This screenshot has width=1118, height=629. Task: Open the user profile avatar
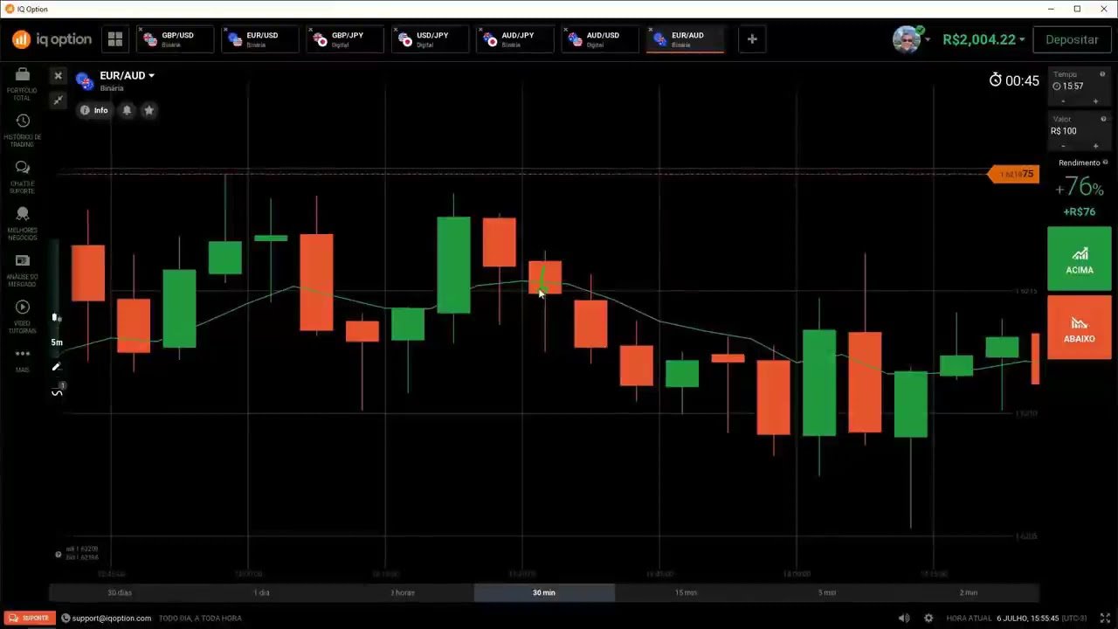pos(907,39)
